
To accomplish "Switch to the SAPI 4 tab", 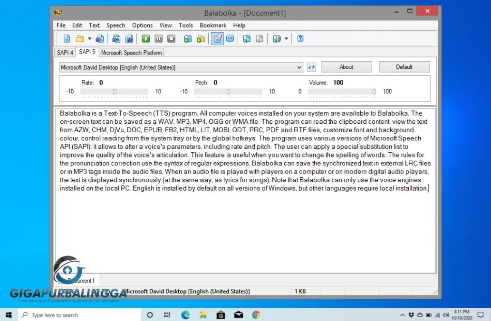I will [65, 53].
